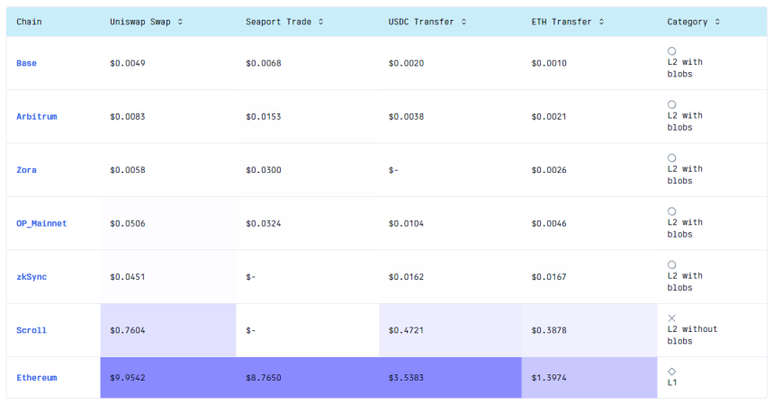Click Ethereum's $9.9542 Uniswap Swap cell
Viewport: 774px width, 404px height.
[128, 378]
